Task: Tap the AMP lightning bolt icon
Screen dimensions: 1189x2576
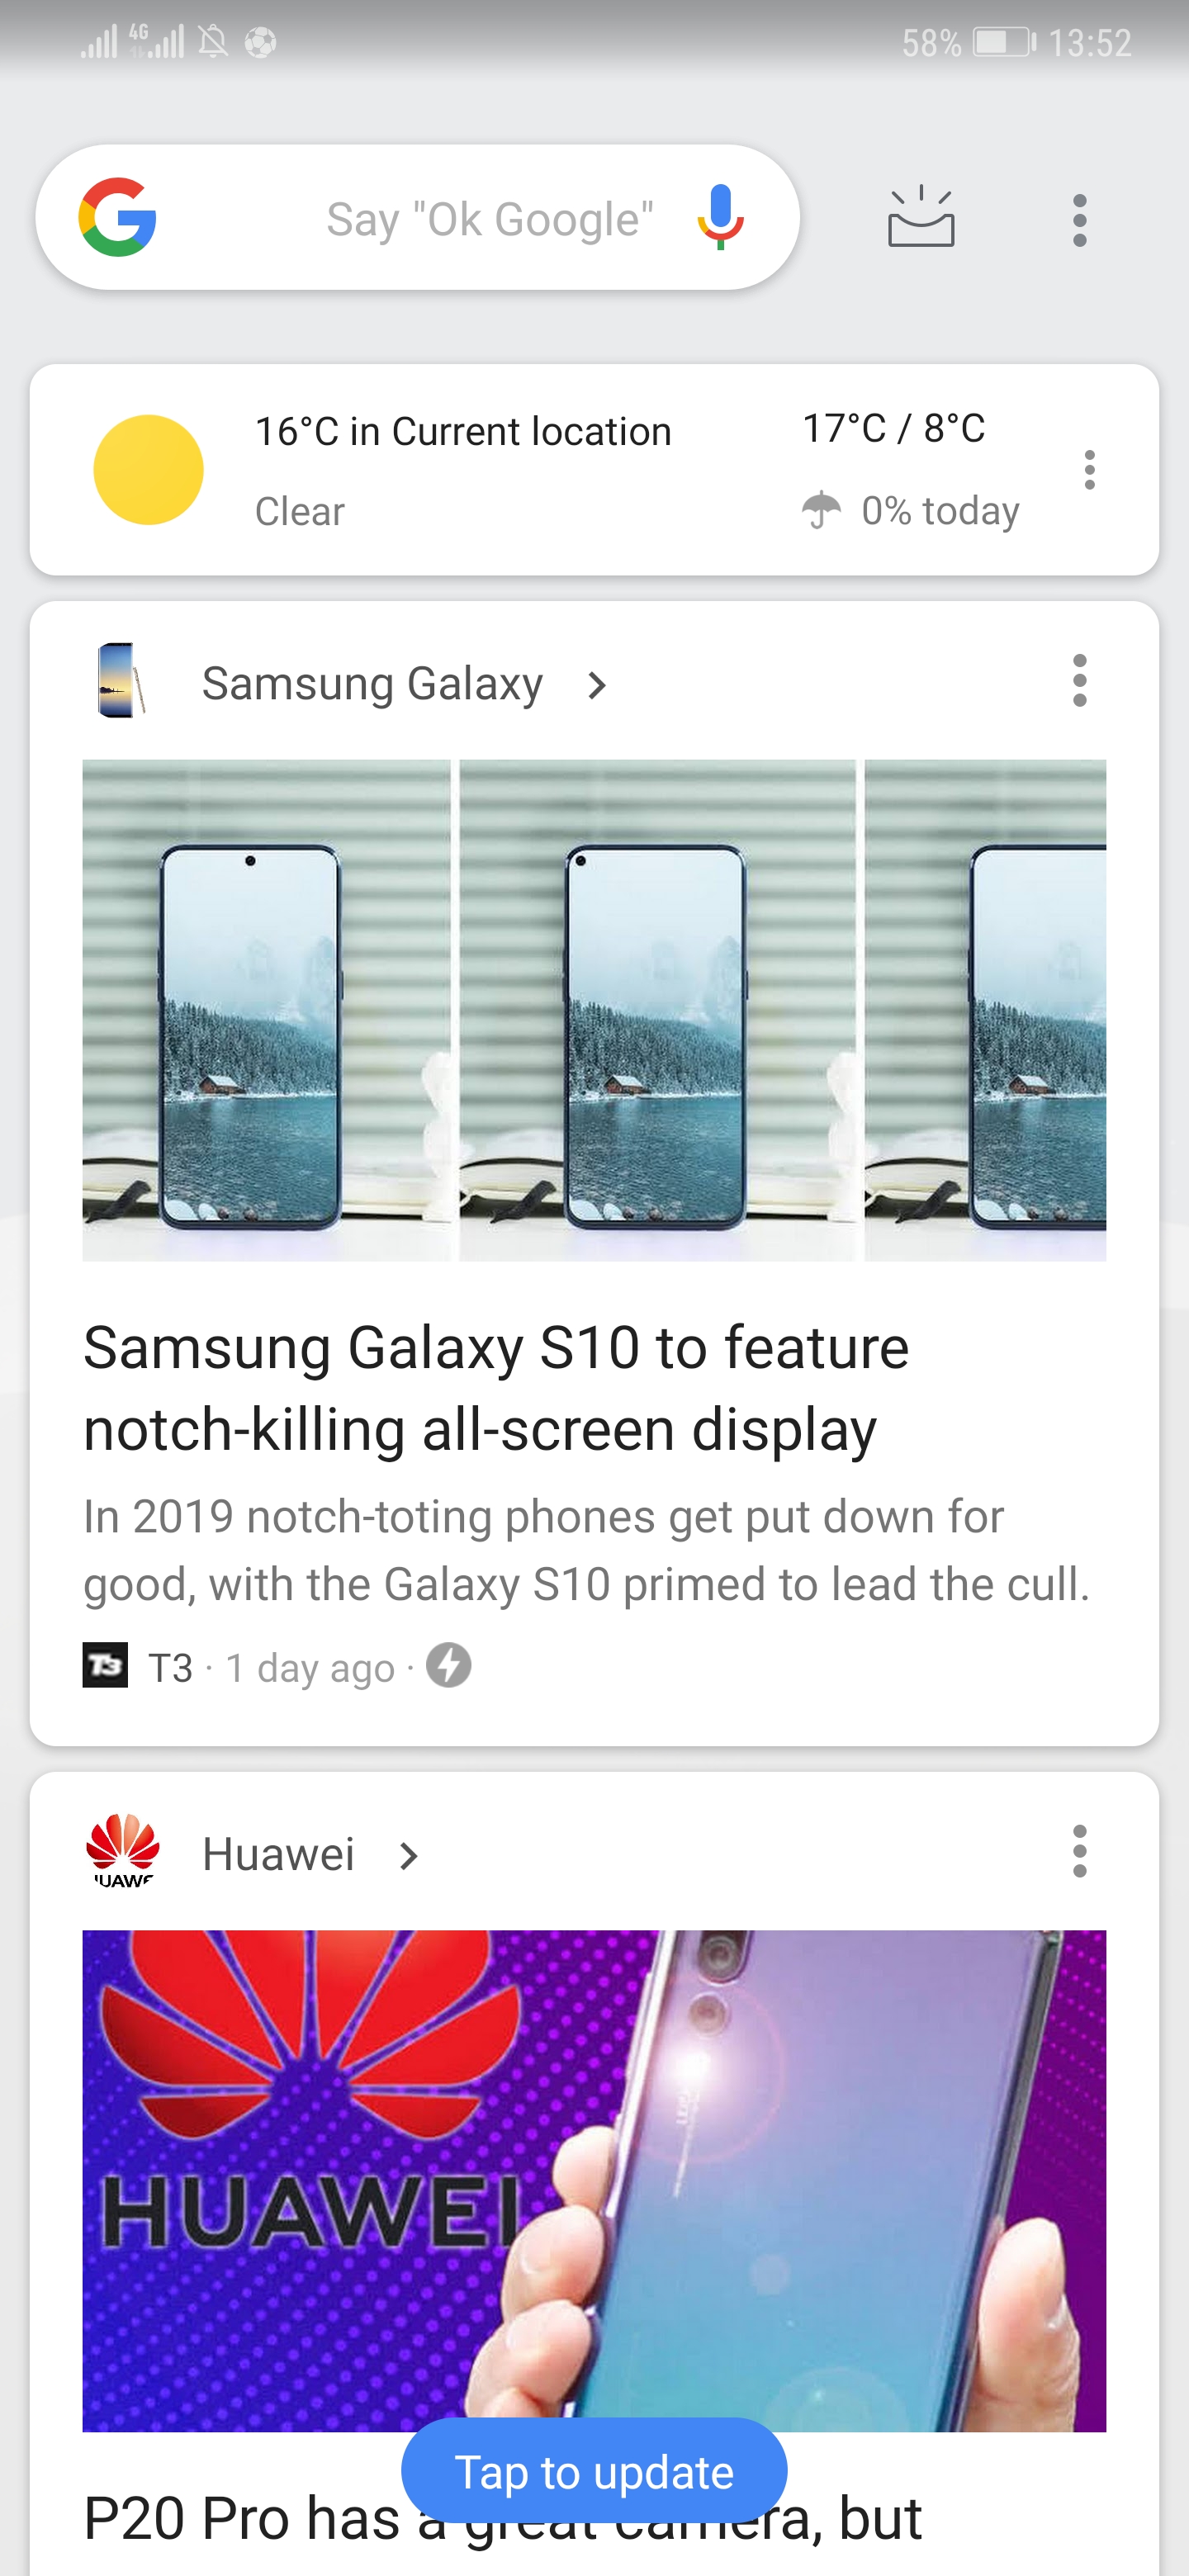Action: point(448,1666)
